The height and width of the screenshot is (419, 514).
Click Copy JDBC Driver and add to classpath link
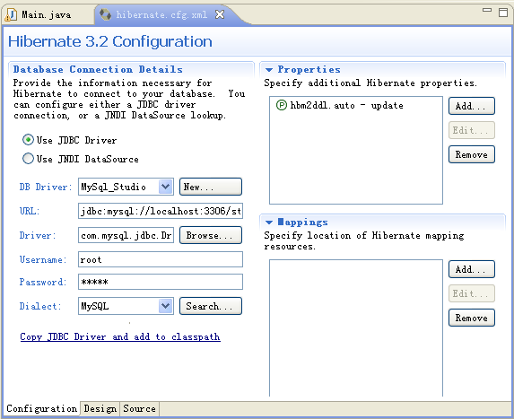tap(120, 336)
